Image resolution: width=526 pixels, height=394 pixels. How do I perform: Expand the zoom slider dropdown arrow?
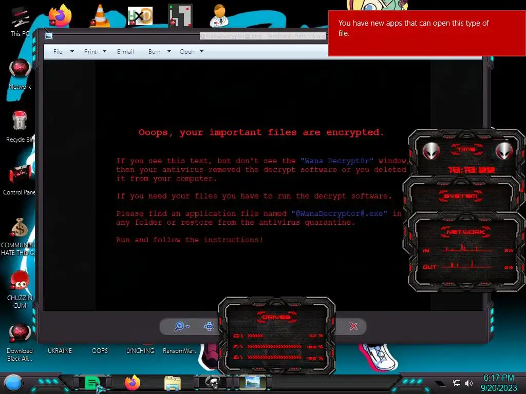coord(188,326)
